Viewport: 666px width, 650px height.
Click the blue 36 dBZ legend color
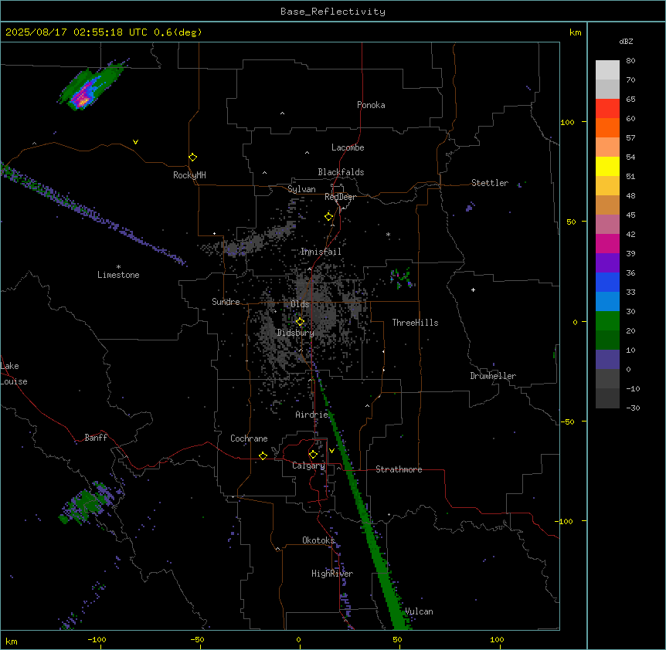click(x=607, y=282)
